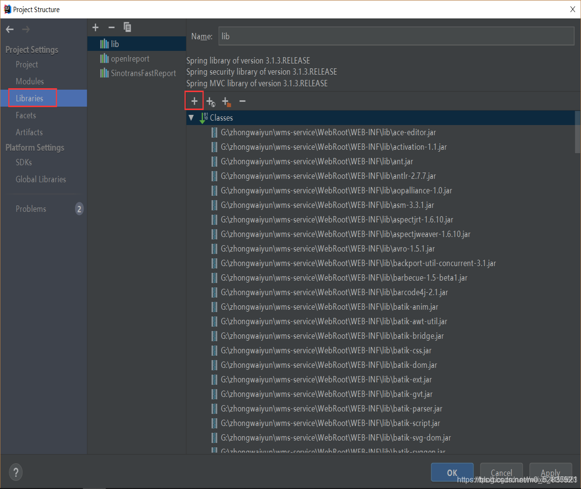Open Modules settings section

coord(30,81)
